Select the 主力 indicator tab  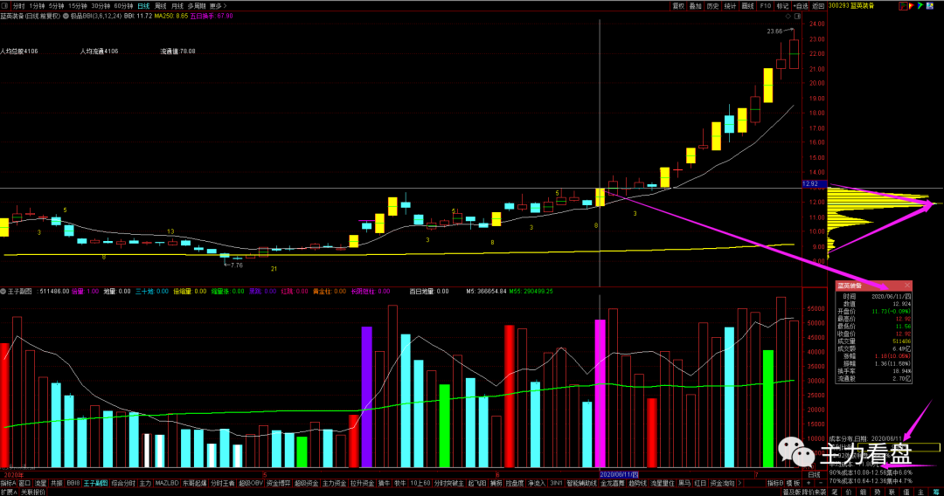pos(145,484)
